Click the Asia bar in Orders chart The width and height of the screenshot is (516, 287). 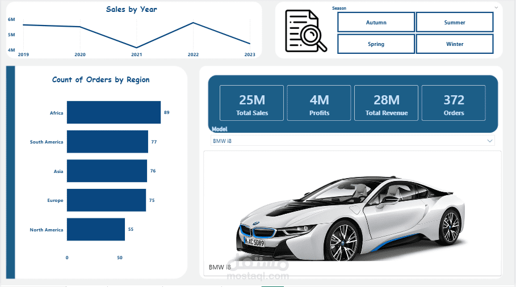pyautogui.click(x=107, y=171)
